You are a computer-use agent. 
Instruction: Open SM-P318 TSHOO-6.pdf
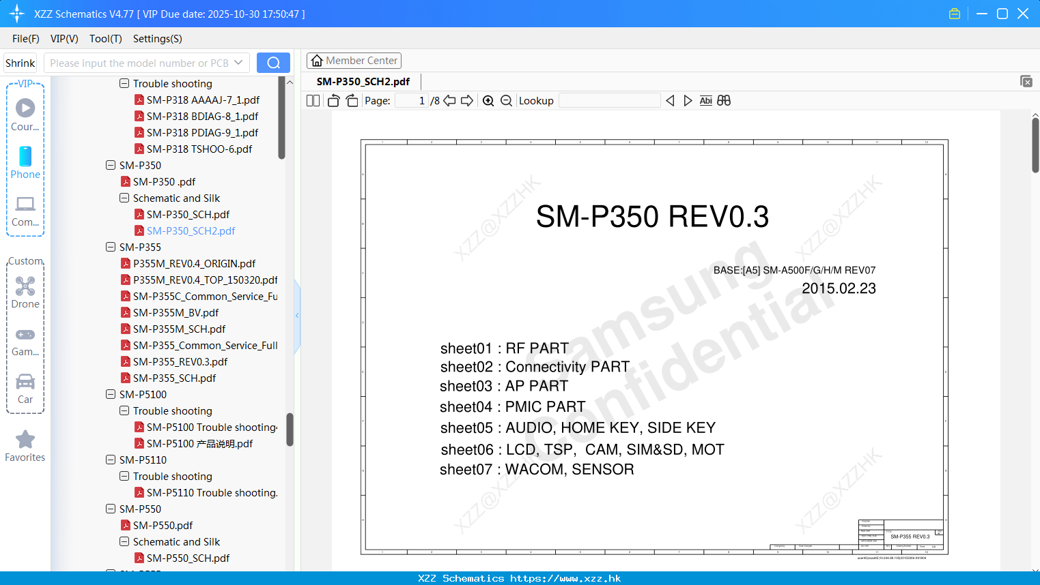[x=199, y=149]
